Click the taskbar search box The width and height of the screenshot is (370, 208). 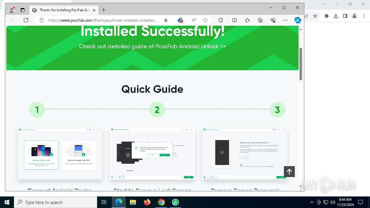coord(55,202)
